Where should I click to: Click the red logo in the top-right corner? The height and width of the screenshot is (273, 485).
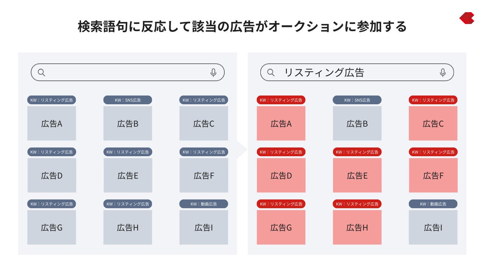pos(467,18)
